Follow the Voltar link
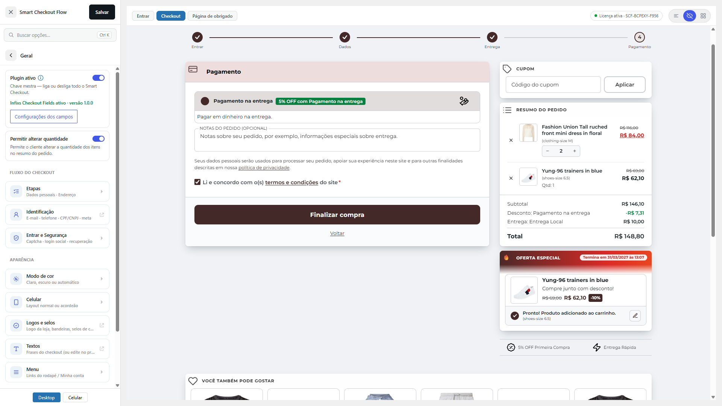Image resolution: width=722 pixels, height=406 pixels. click(337, 233)
